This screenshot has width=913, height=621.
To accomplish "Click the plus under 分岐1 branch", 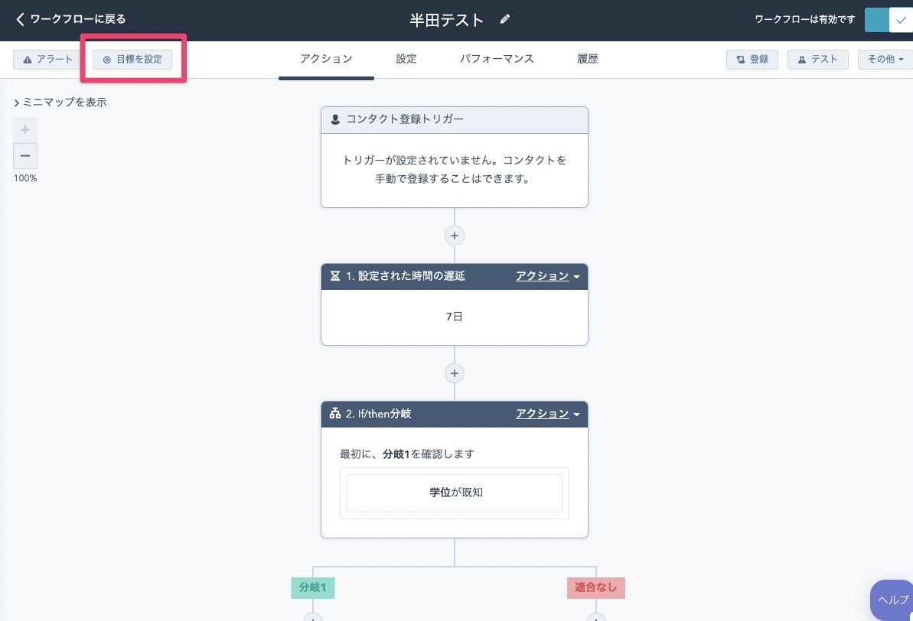I will 312,616.
